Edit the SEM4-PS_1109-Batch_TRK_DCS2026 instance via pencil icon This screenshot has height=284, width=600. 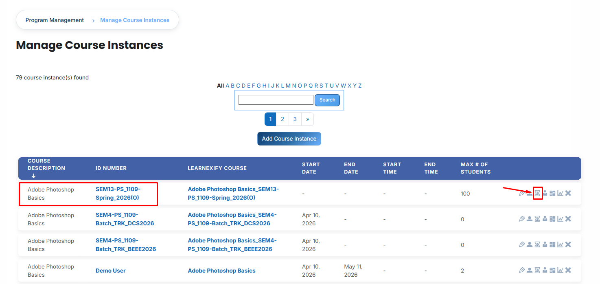click(x=522, y=219)
